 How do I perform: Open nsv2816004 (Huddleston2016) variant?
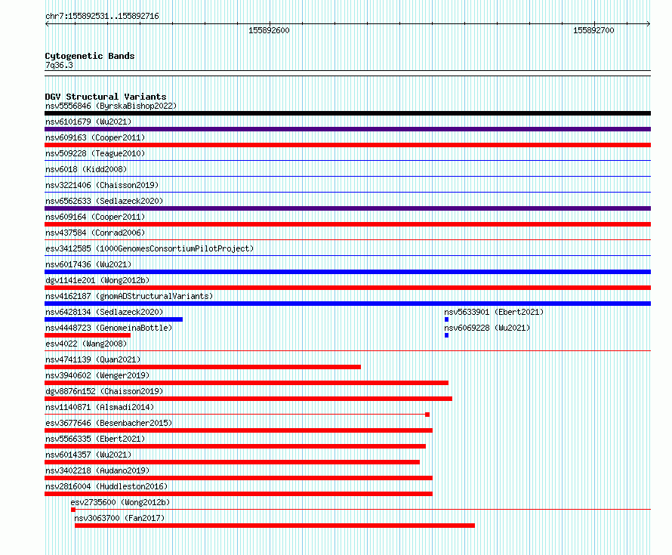point(106,486)
